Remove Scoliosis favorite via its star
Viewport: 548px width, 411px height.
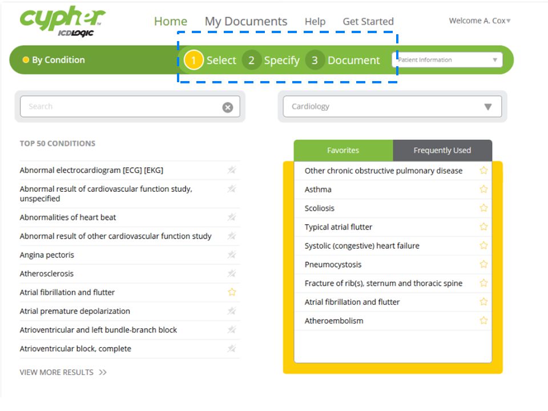pyautogui.click(x=483, y=208)
